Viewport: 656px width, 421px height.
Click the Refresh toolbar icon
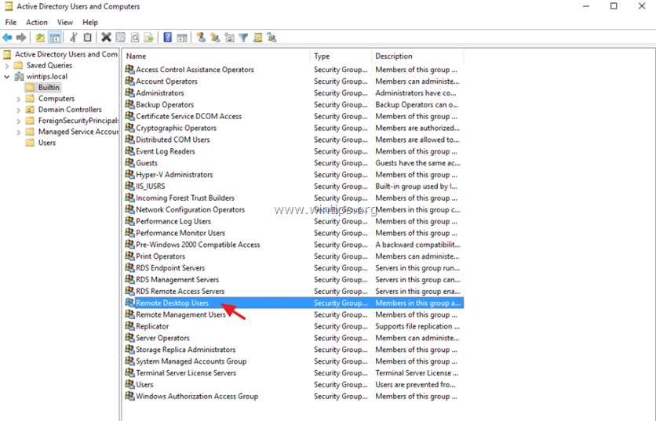pyautogui.click(x=135, y=38)
